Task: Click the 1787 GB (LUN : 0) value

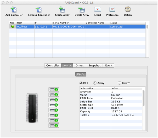Action: (x=123, y=115)
